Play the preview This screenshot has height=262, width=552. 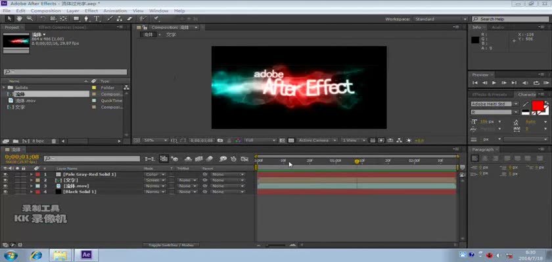[494, 83]
